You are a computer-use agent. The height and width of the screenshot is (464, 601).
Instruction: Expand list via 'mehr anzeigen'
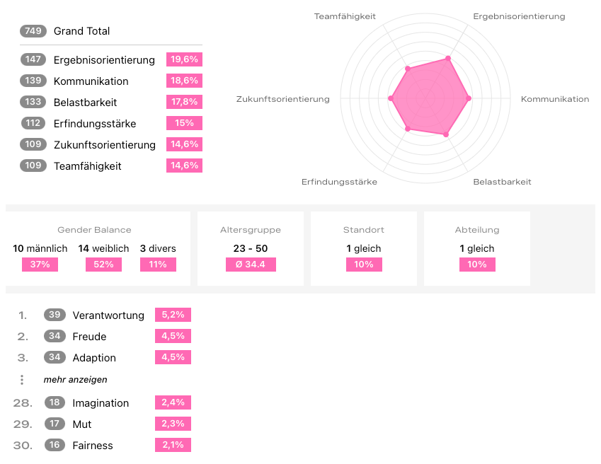(x=75, y=380)
